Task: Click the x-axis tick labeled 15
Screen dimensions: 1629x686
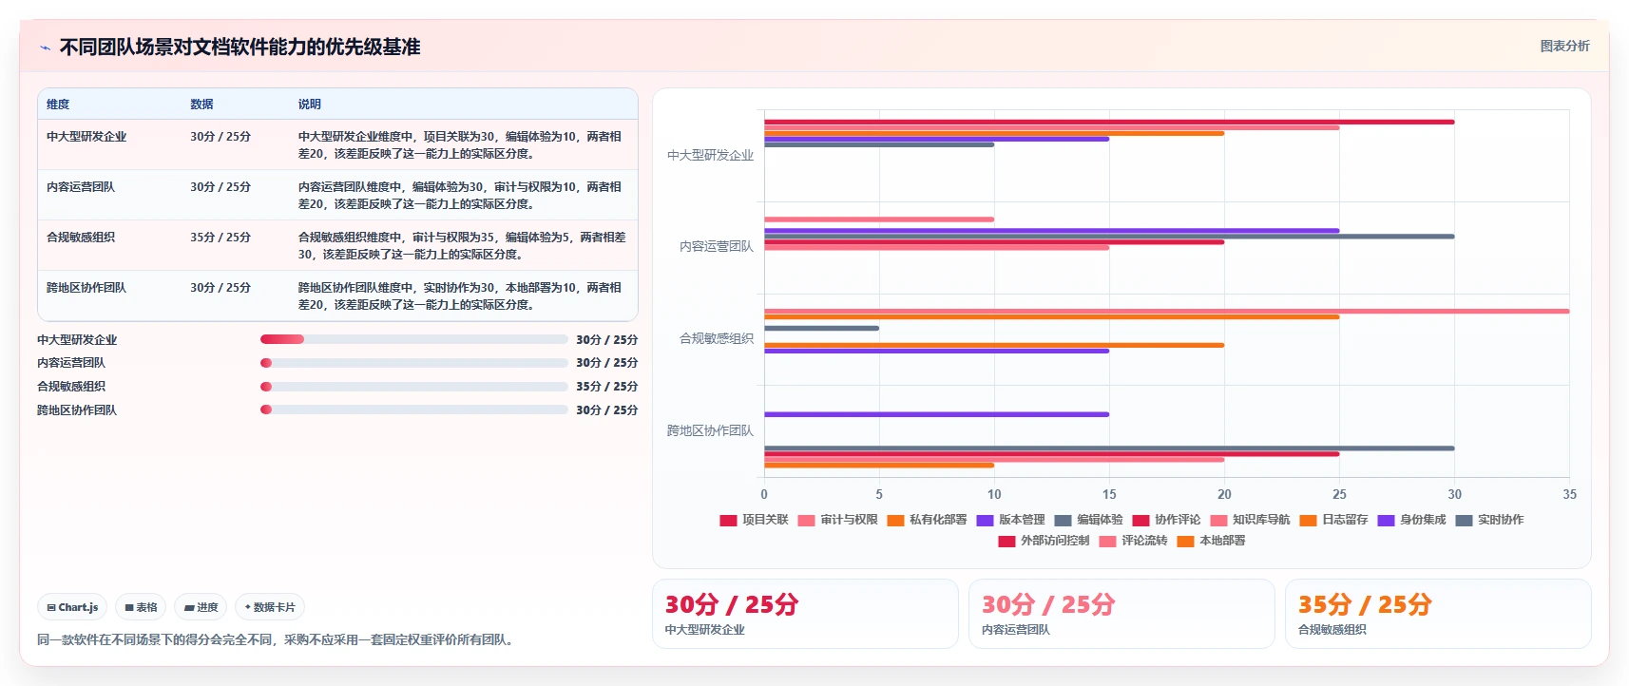Action: point(1109,494)
